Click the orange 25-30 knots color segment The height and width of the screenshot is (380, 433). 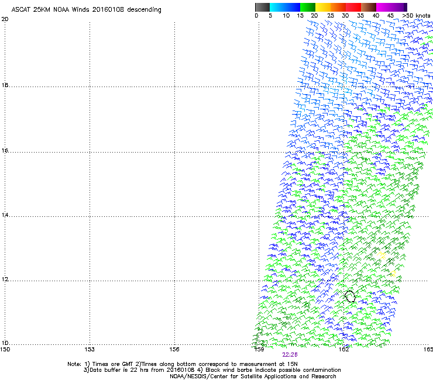click(x=338, y=7)
